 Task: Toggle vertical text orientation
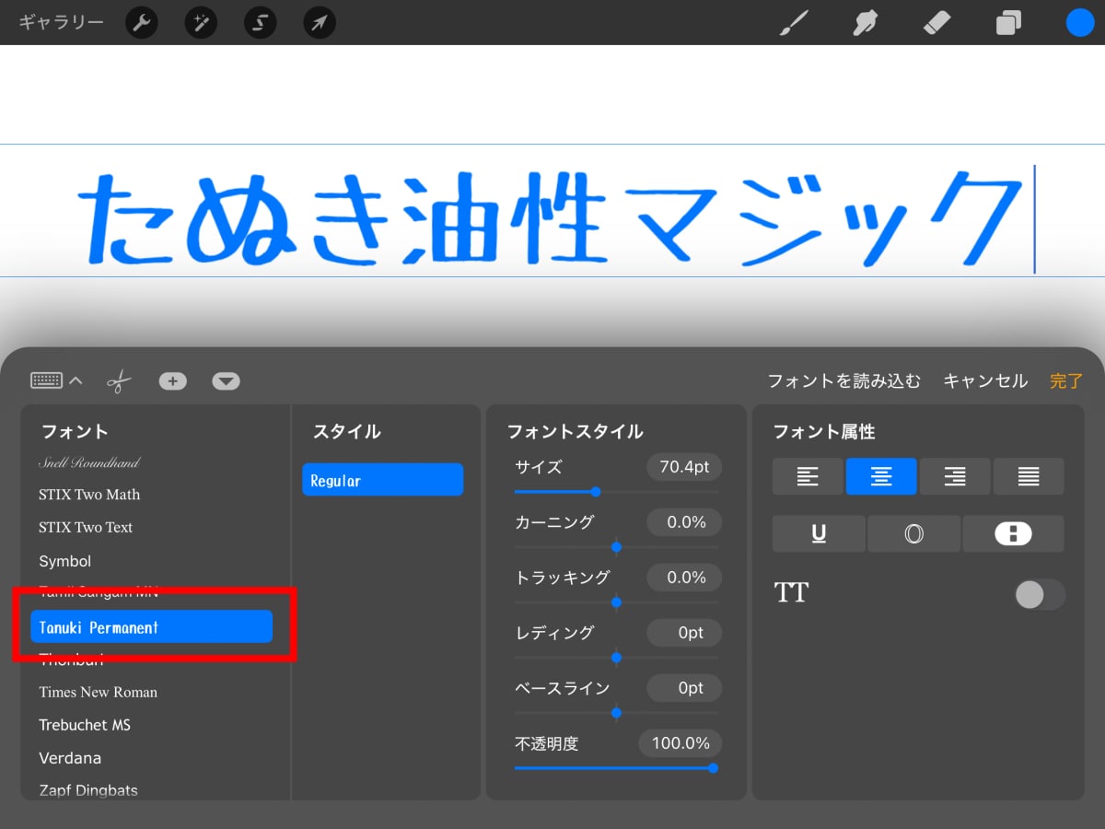coord(1013,533)
